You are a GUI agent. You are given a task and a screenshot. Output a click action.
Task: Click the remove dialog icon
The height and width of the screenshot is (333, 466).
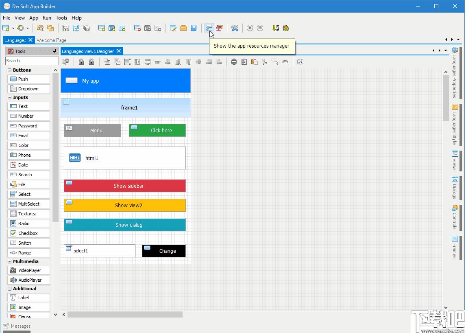point(148,28)
